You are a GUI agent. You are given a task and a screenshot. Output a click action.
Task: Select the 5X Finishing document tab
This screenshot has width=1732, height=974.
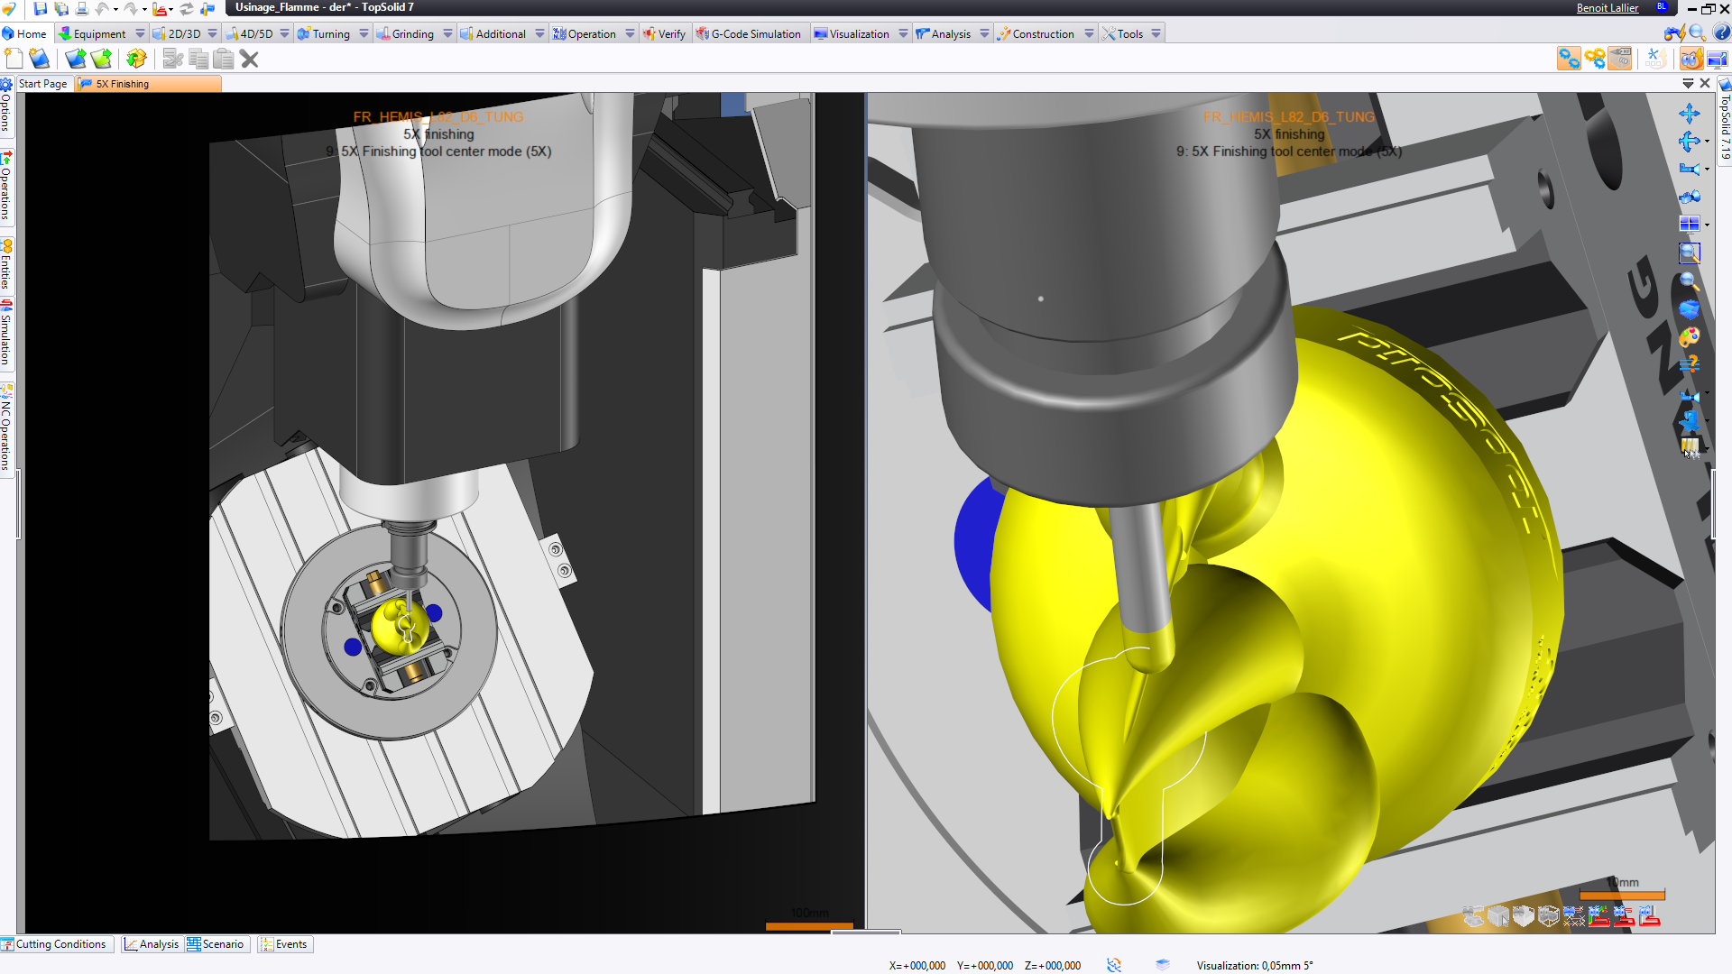click(x=148, y=84)
